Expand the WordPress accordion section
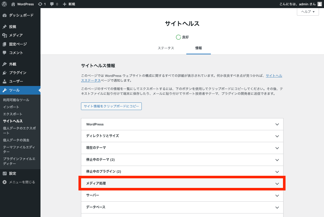 click(x=182, y=124)
